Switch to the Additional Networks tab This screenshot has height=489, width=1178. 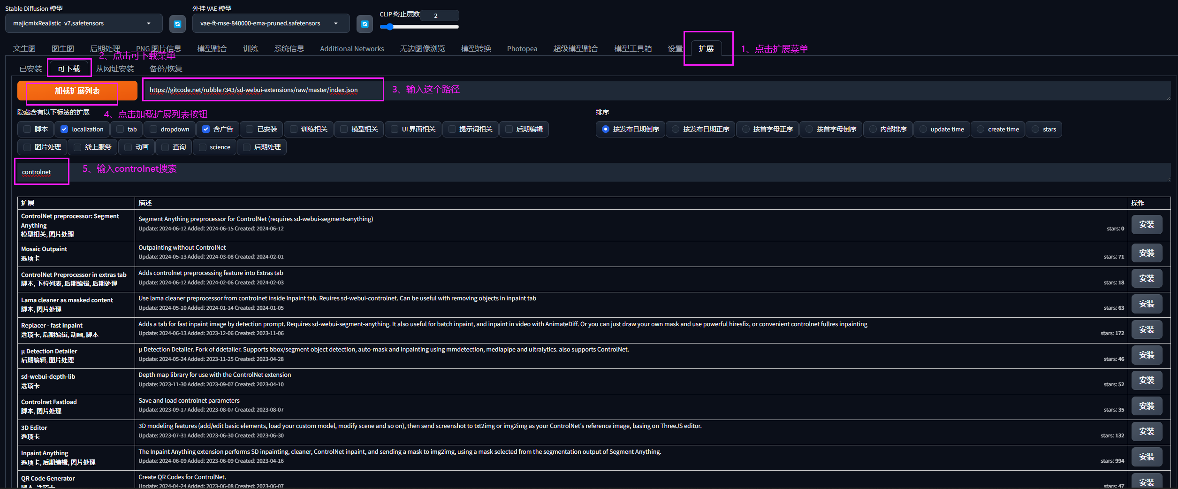(x=352, y=49)
